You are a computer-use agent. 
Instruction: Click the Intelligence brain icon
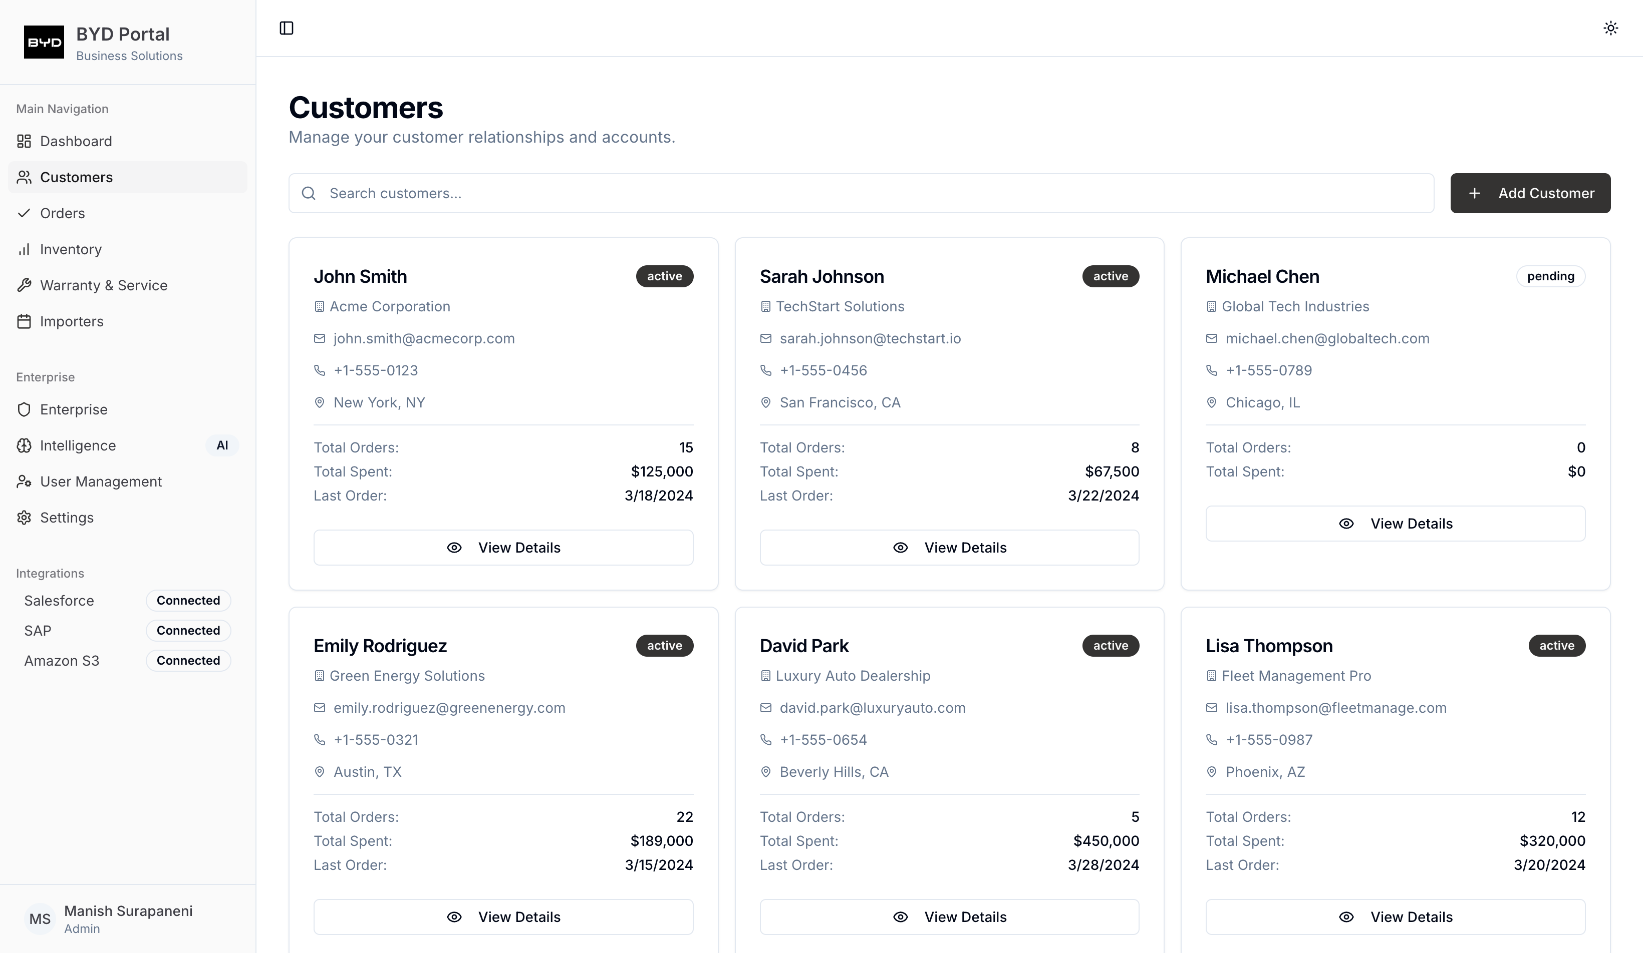point(24,445)
